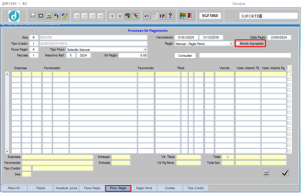
Task: Expand the Pagto dropdown list
Action: [x=231, y=44]
